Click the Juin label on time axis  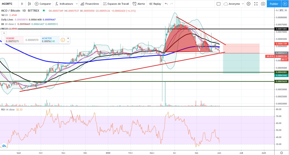(x=219, y=153)
